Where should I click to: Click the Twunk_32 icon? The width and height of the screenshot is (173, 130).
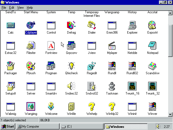152,86
